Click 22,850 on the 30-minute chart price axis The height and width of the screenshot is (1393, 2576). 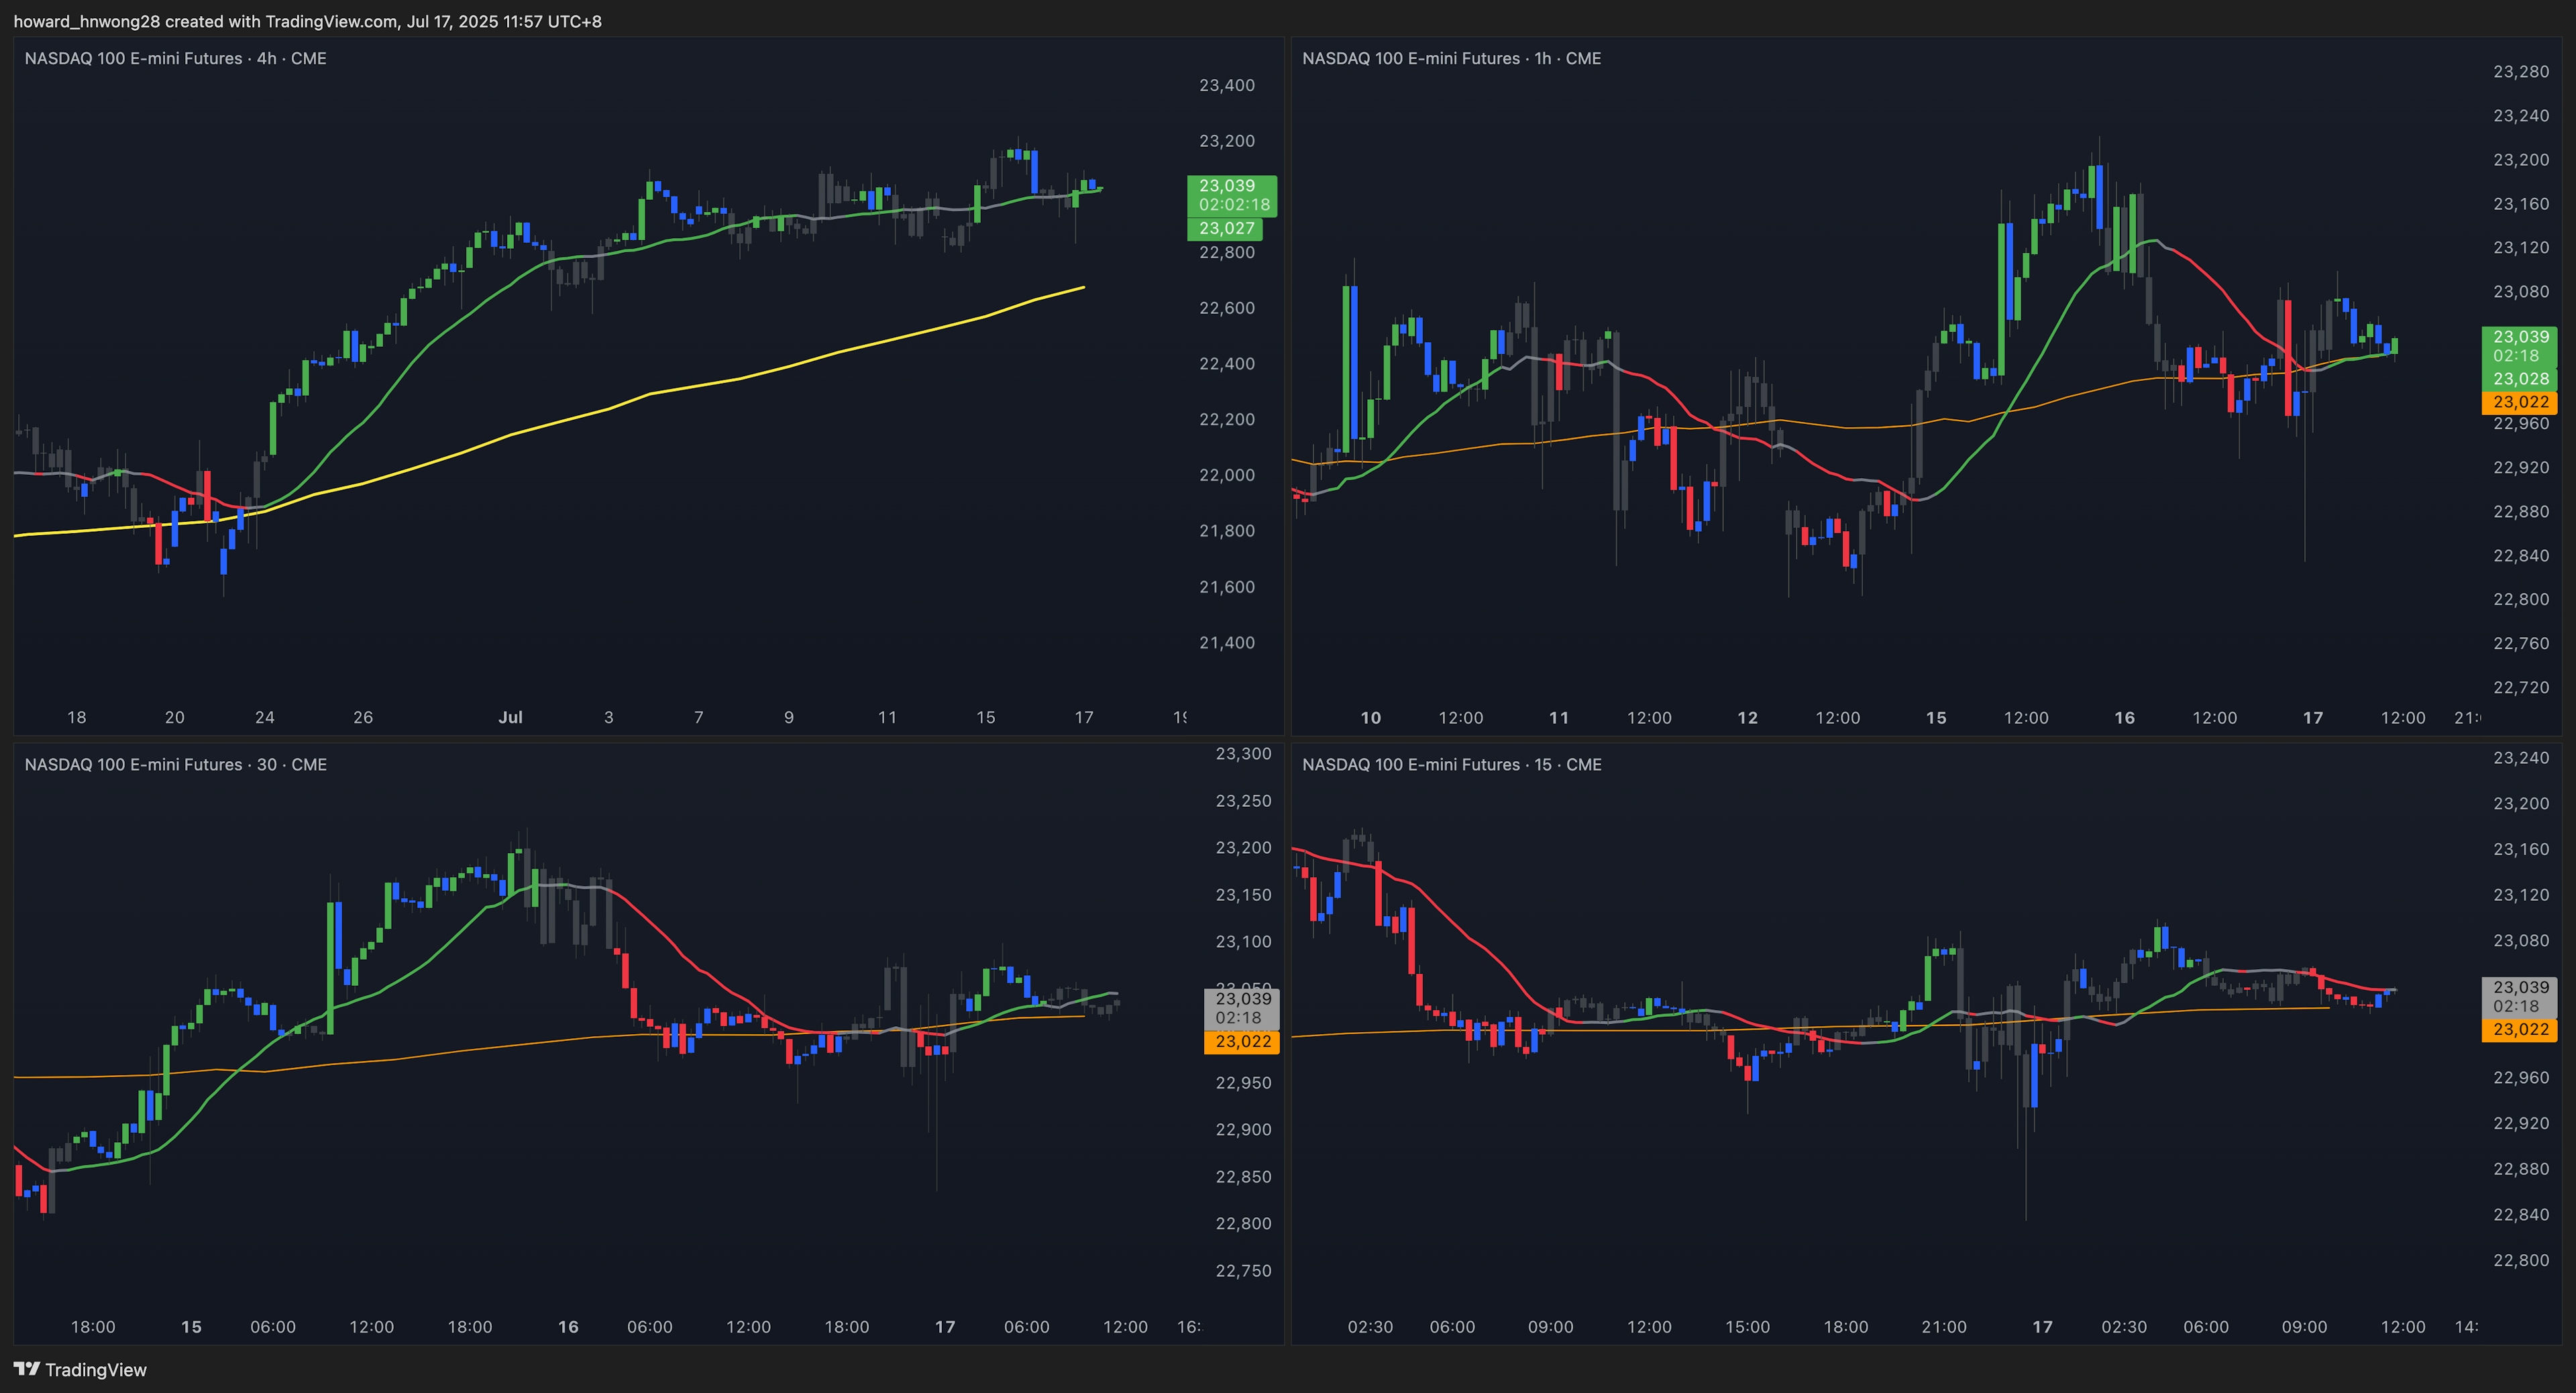1243,1177
